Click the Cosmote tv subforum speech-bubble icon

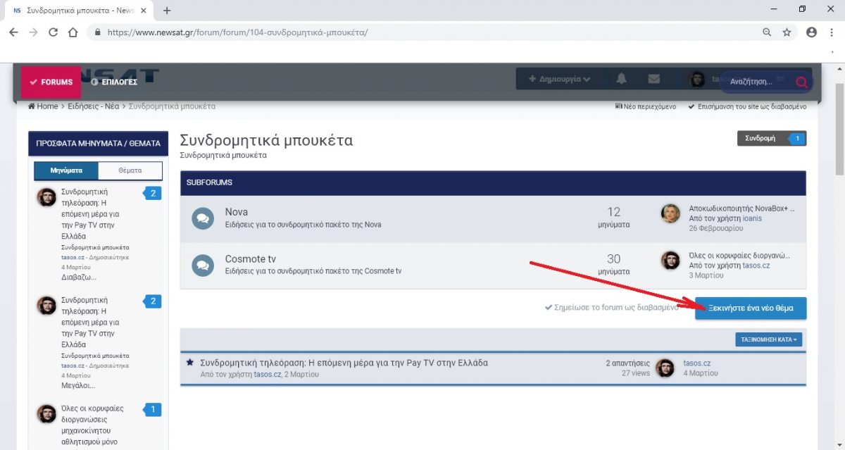202,265
